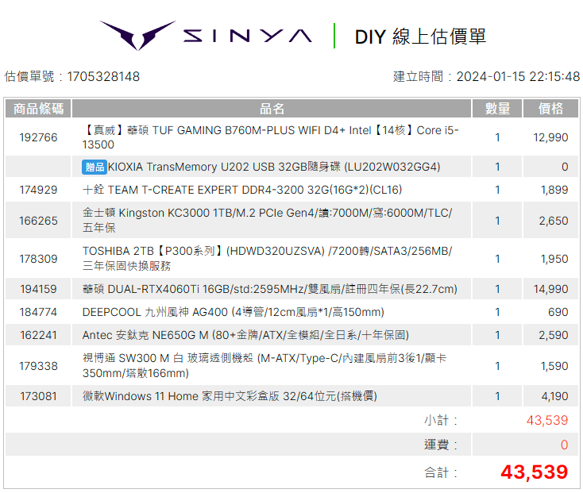Screen dimensions: 583x493
Task: Select barcode 173081
Action: [x=38, y=396]
